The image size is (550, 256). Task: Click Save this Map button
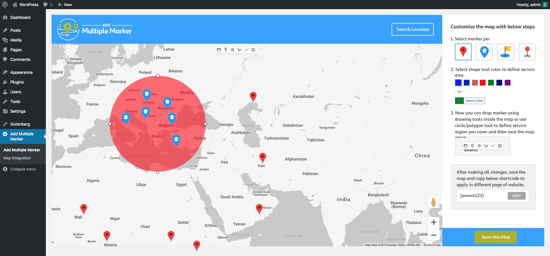coord(496,237)
